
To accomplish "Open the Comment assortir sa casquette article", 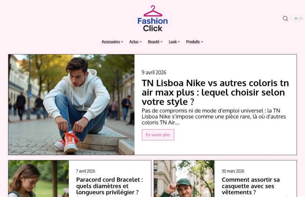I will (x=251, y=186).
